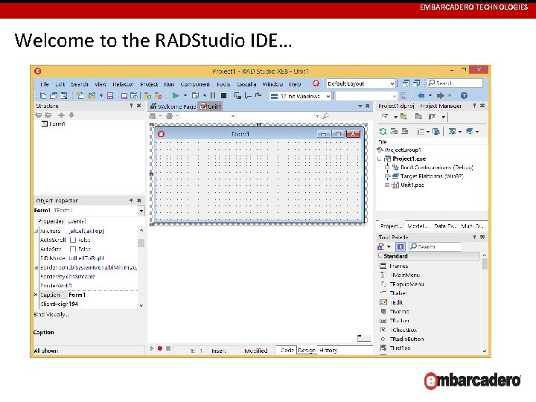Click the ClientHeight value 194
Image resolution: width=536 pixels, height=402 pixels.
74,304
